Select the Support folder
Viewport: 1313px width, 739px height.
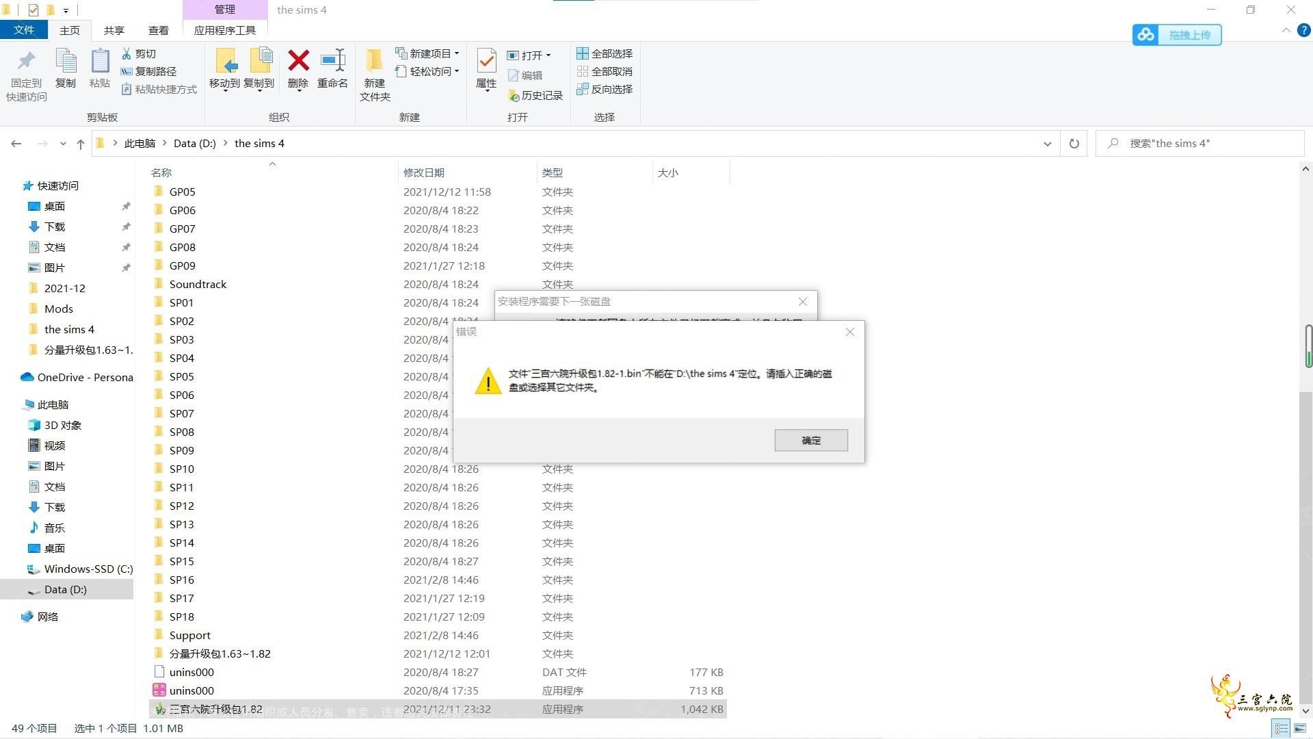[x=189, y=635]
